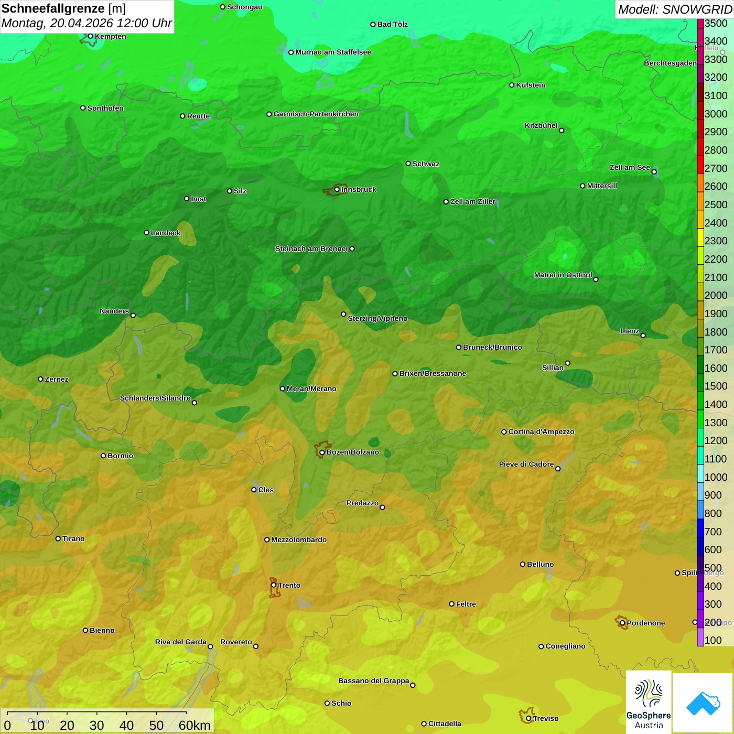Click the Reutte label

tap(198, 116)
